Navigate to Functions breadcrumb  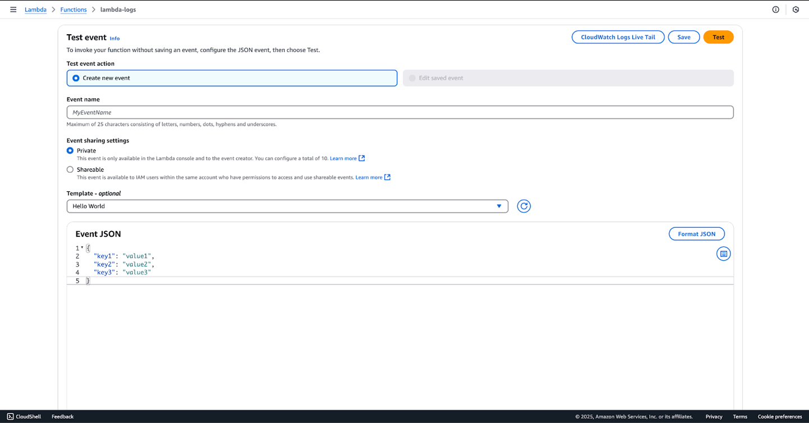coord(74,10)
